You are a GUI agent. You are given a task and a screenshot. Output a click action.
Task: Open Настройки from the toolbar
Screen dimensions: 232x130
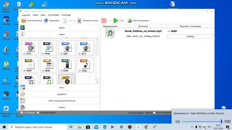click(x=51, y=21)
